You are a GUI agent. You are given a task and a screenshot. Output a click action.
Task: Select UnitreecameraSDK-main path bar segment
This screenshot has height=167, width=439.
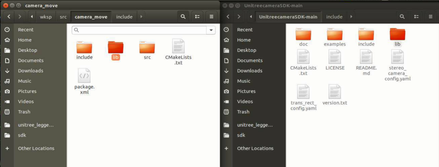(x=288, y=17)
